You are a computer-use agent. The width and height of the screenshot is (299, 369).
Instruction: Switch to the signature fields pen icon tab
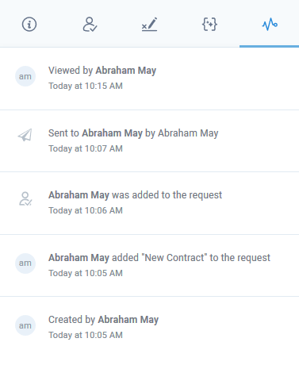[x=149, y=25]
